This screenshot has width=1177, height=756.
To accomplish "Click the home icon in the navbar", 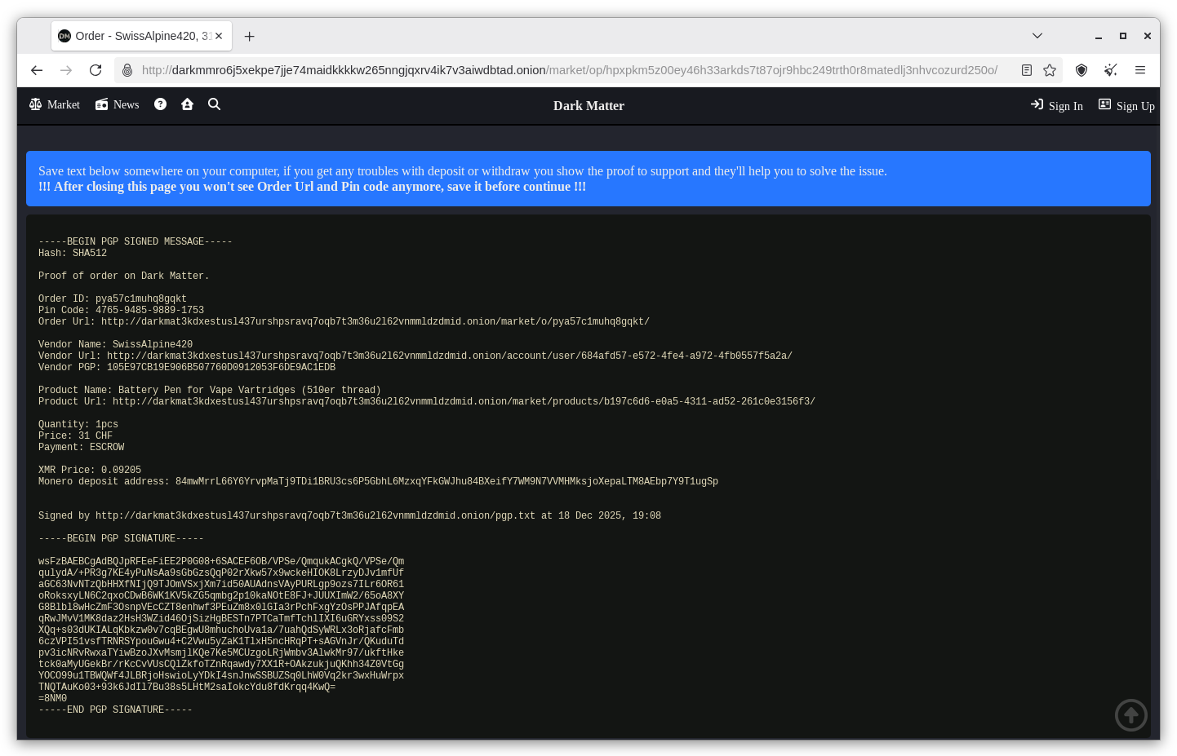I will pyautogui.click(x=187, y=104).
